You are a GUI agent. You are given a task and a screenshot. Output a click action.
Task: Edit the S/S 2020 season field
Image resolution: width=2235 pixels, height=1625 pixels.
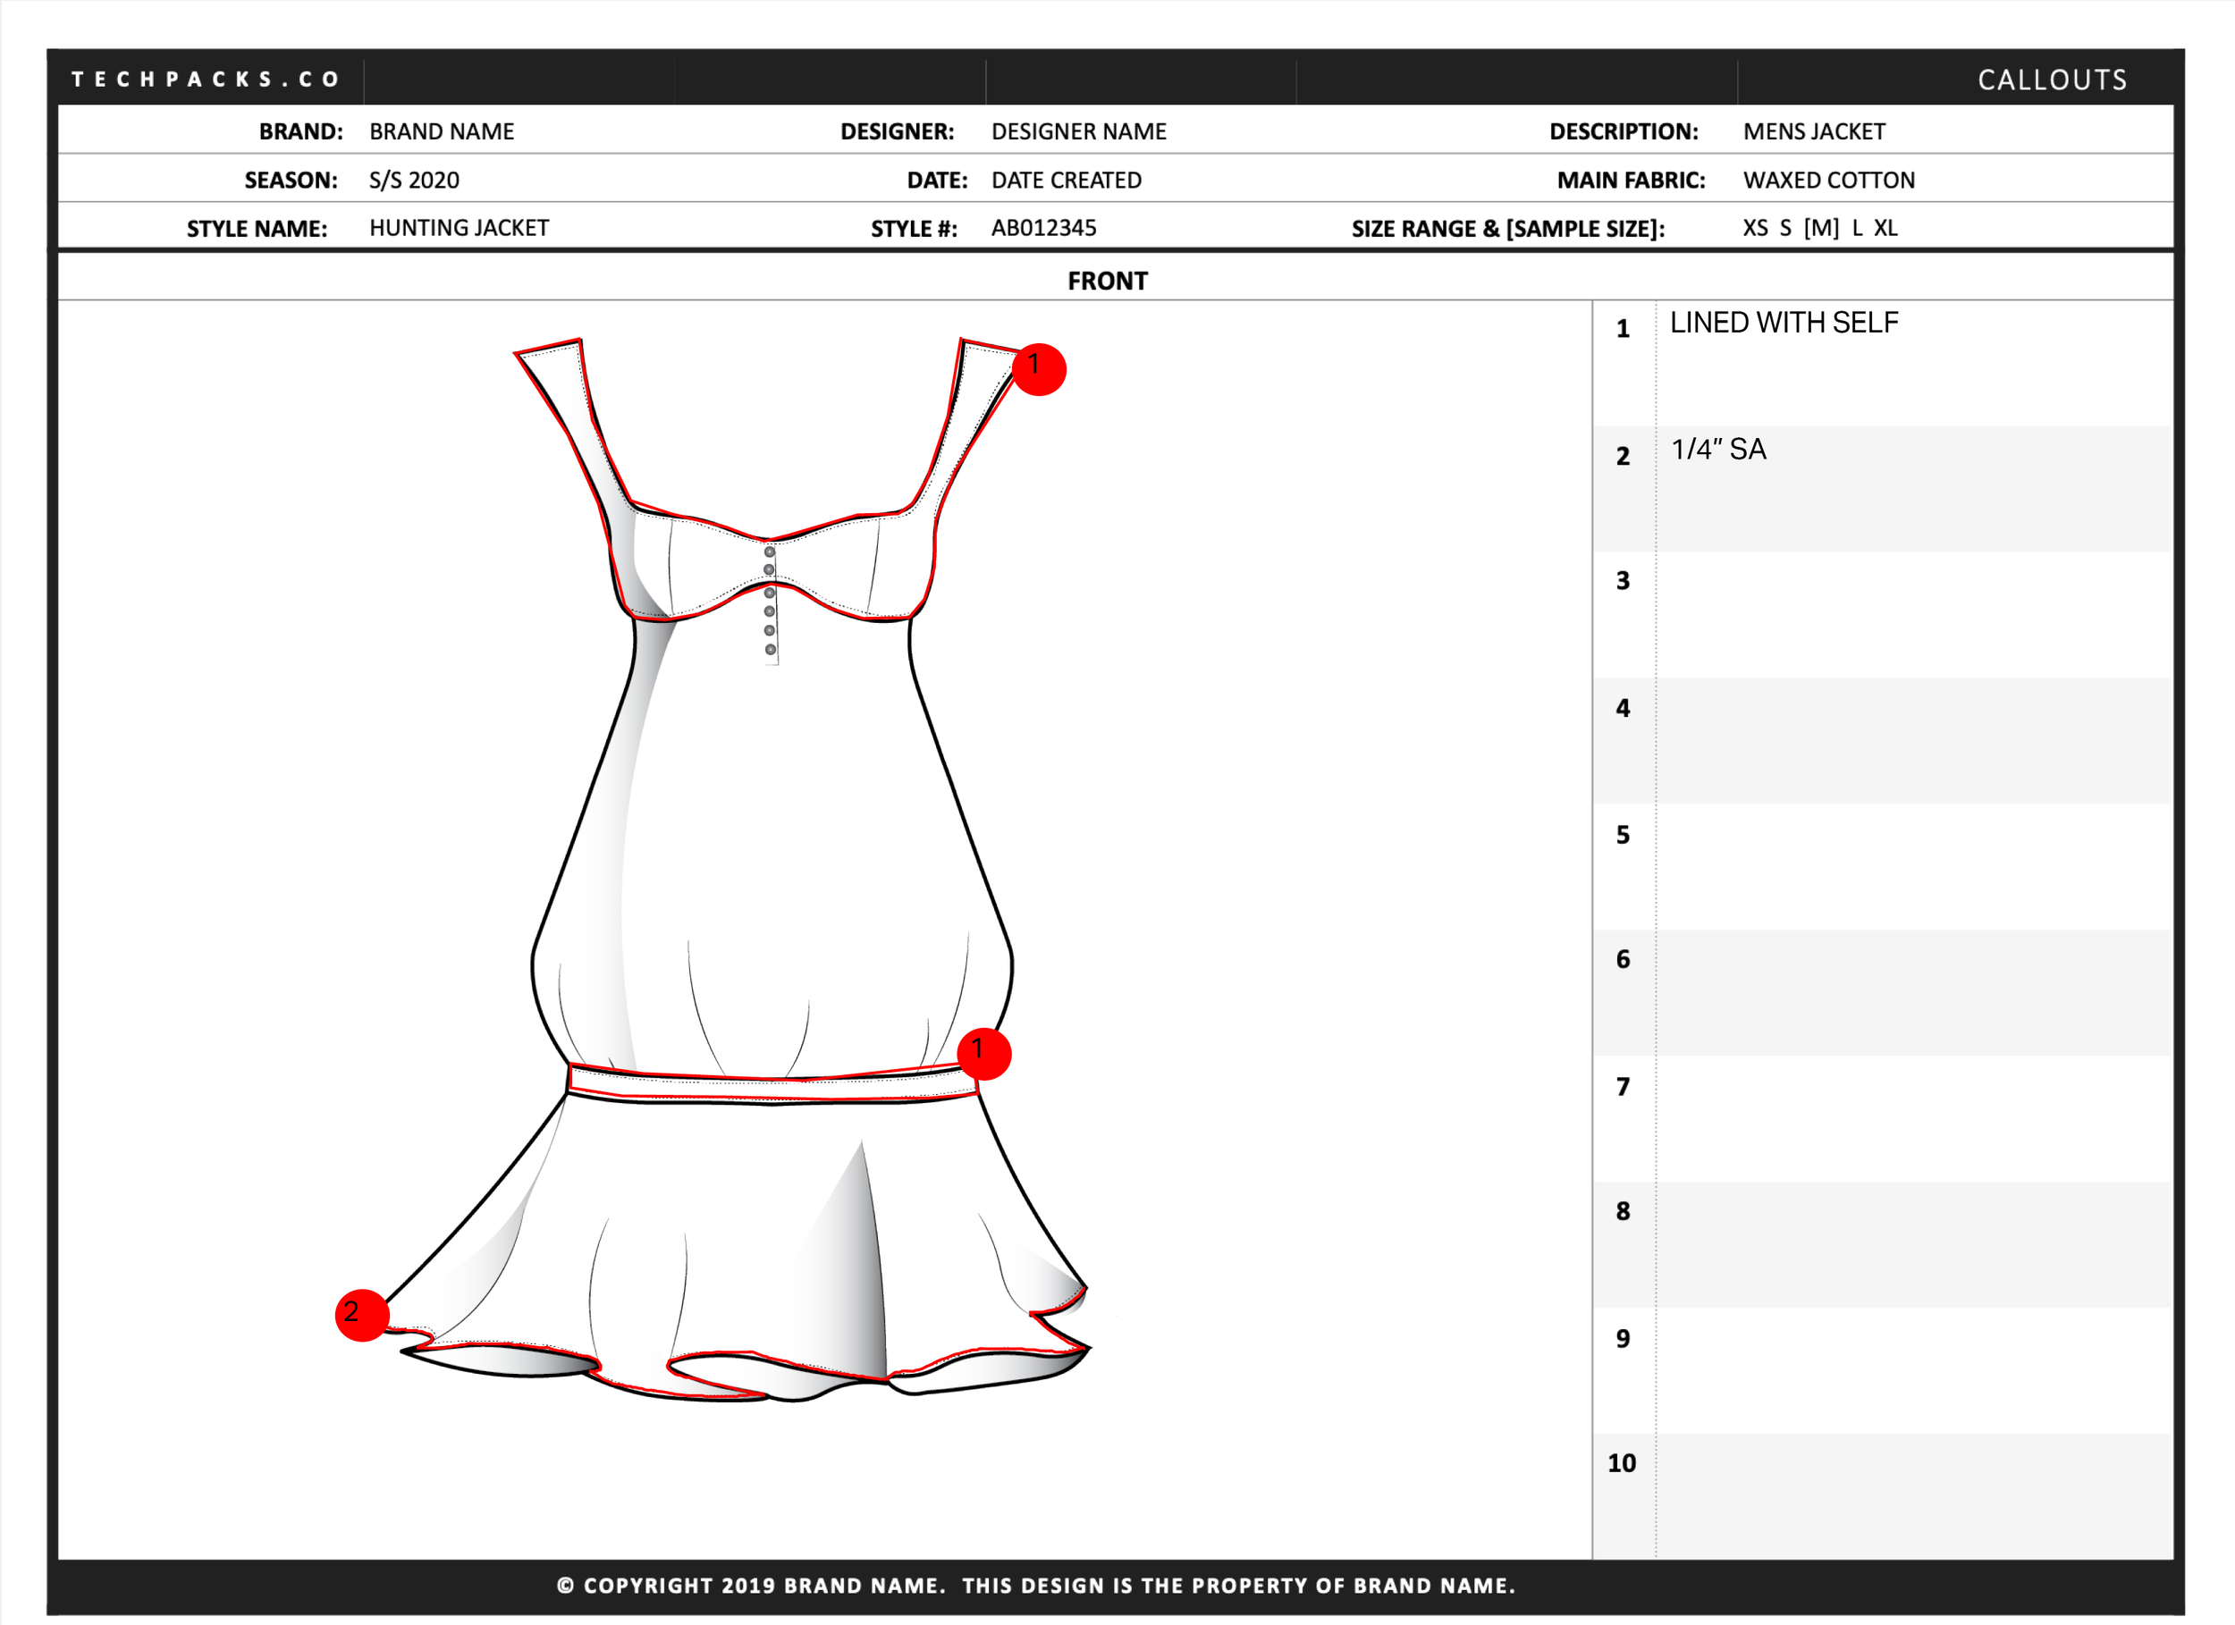tap(414, 180)
